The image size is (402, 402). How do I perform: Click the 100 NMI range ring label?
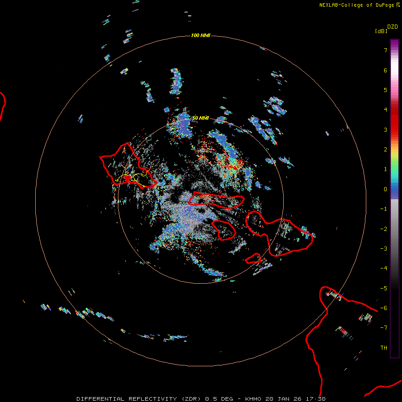tap(201, 35)
